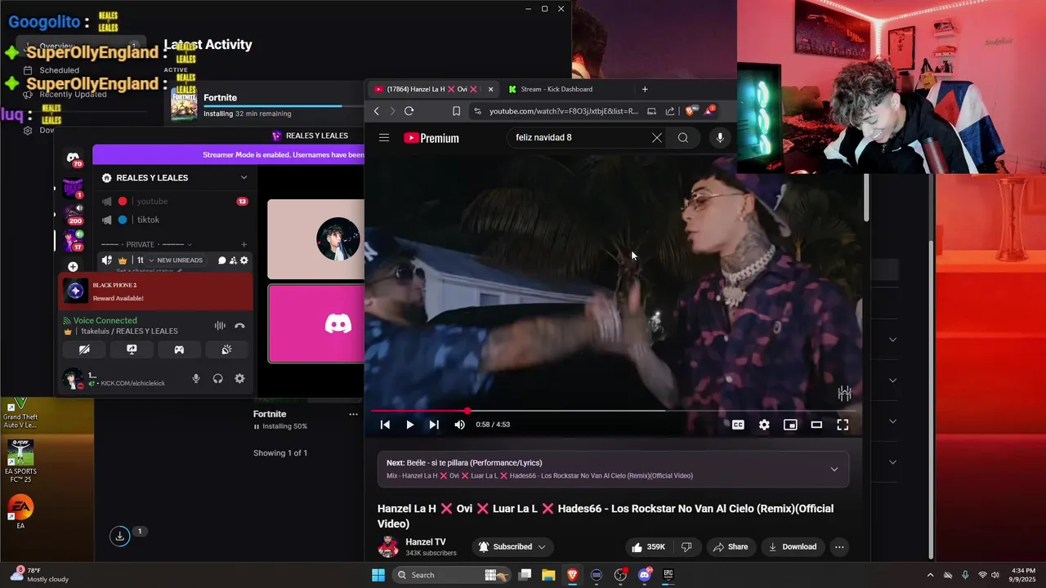
Task: Add a channel to the PRIVATE category
Action: tap(244, 244)
